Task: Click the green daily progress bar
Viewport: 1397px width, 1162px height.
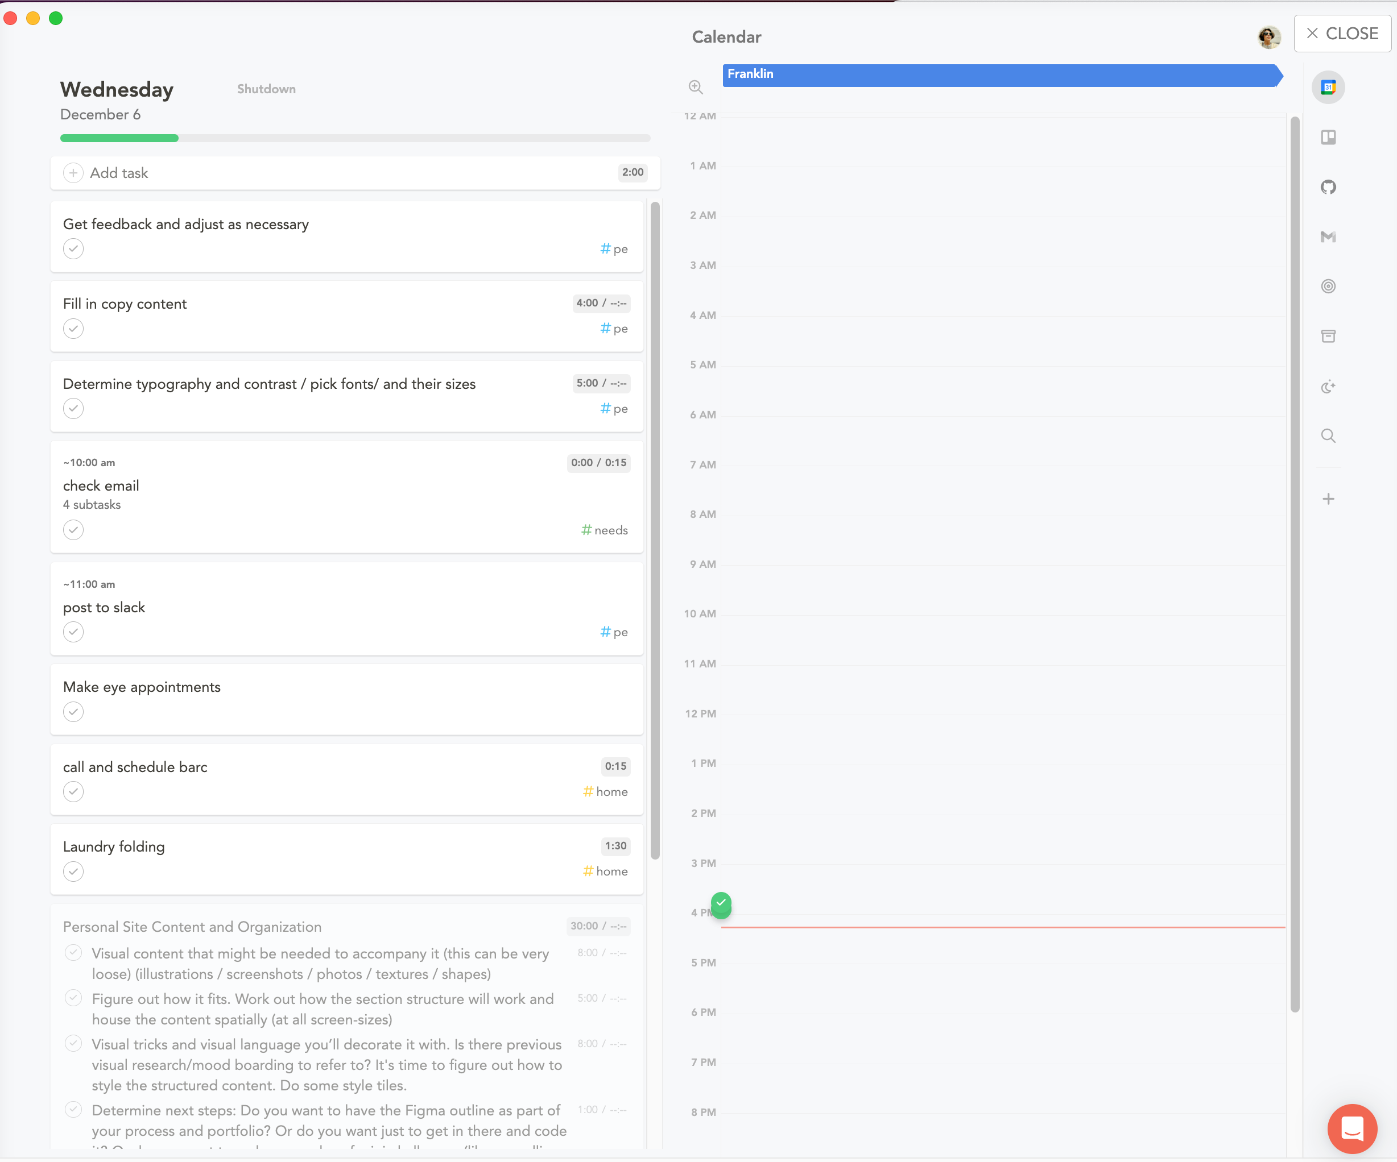Action: coord(120,138)
